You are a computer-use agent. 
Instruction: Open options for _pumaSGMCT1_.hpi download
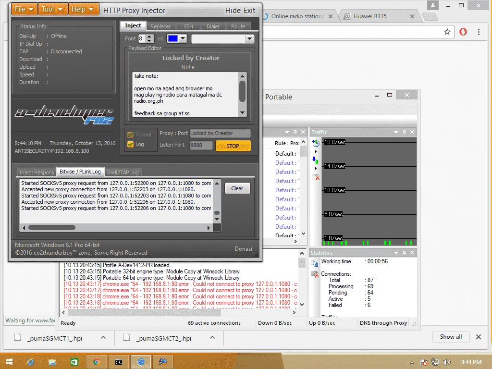[103, 338]
